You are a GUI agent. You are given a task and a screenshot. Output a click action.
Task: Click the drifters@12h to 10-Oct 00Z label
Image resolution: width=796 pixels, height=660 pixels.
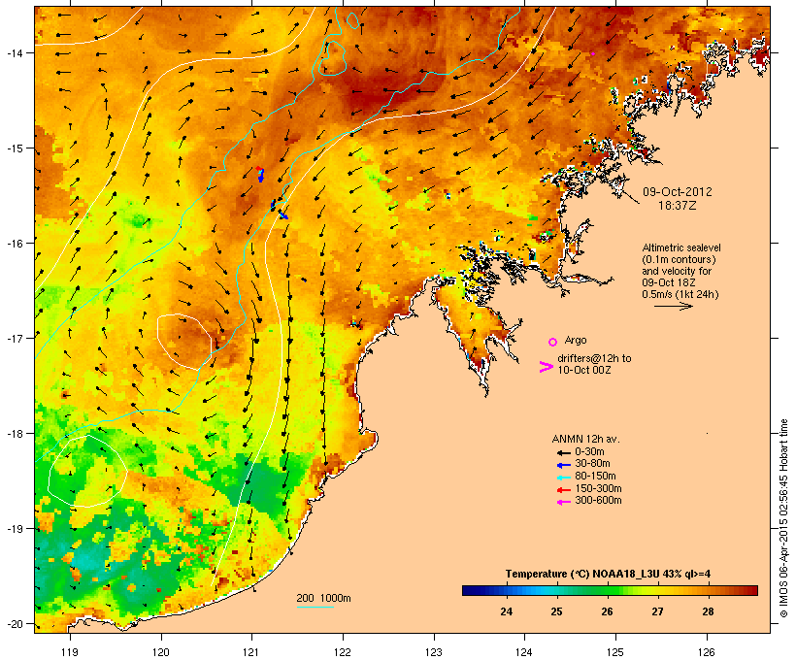[594, 364]
